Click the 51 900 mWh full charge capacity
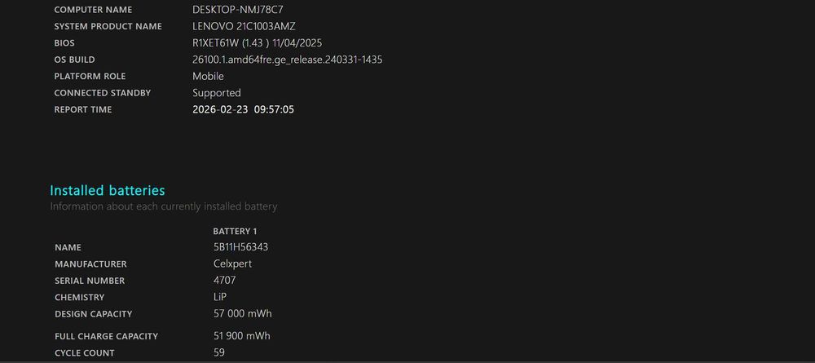The image size is (815, 363). [241, 336]
